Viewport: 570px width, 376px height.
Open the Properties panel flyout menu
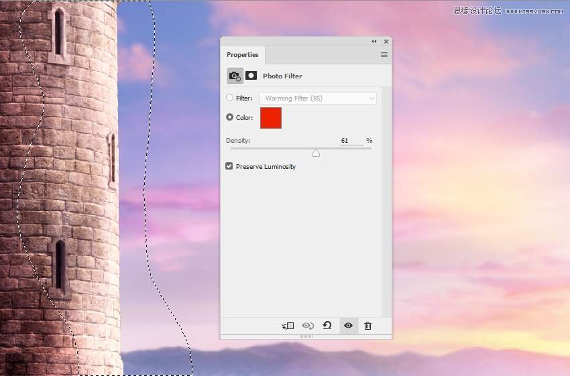tap(384, 55)
